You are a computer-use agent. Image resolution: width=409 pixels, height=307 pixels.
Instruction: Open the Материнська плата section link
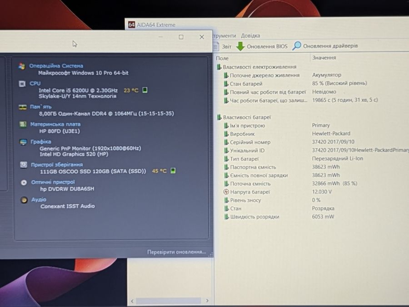[55, 124]
